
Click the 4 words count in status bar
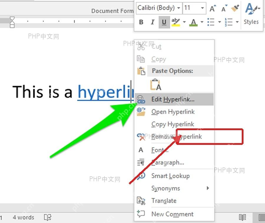click(23, 217)
